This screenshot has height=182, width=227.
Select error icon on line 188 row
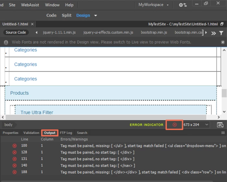(15, 172)
